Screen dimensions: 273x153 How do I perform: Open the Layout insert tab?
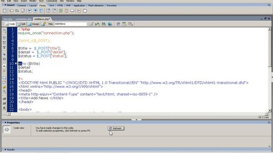pos(33,6)
